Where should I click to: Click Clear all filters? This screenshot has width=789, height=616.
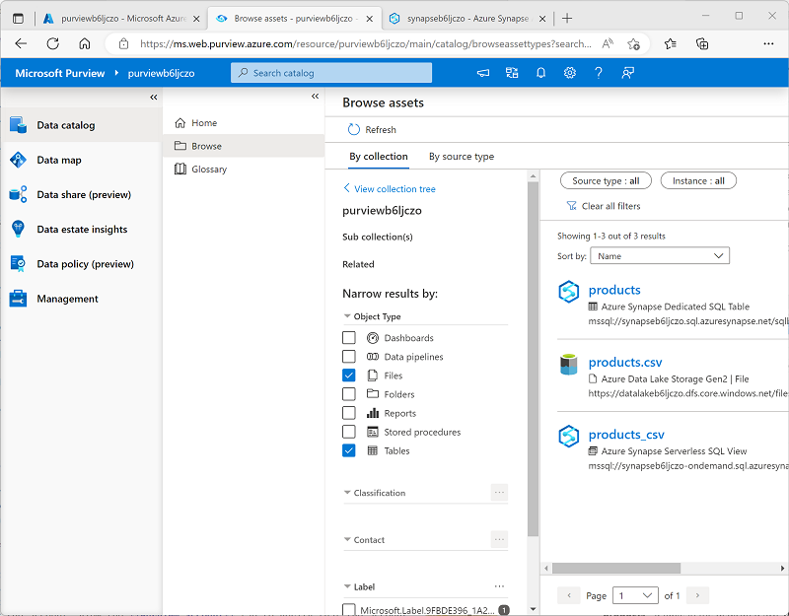click(604, 206)
